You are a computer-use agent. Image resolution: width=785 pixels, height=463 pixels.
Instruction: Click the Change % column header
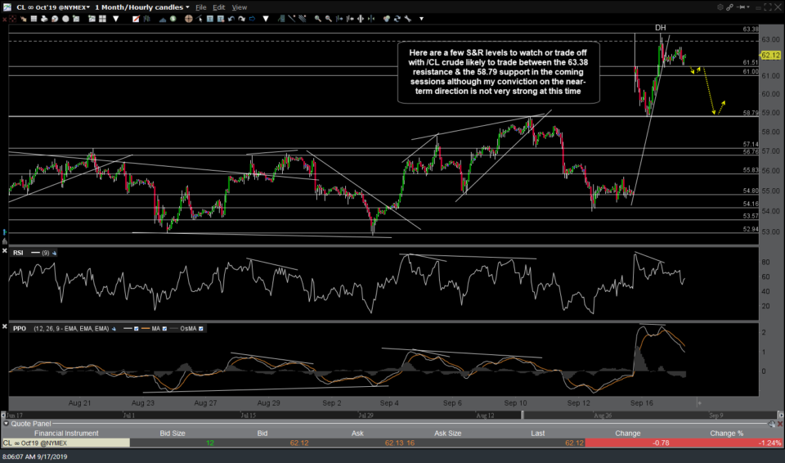coord(727,433)
